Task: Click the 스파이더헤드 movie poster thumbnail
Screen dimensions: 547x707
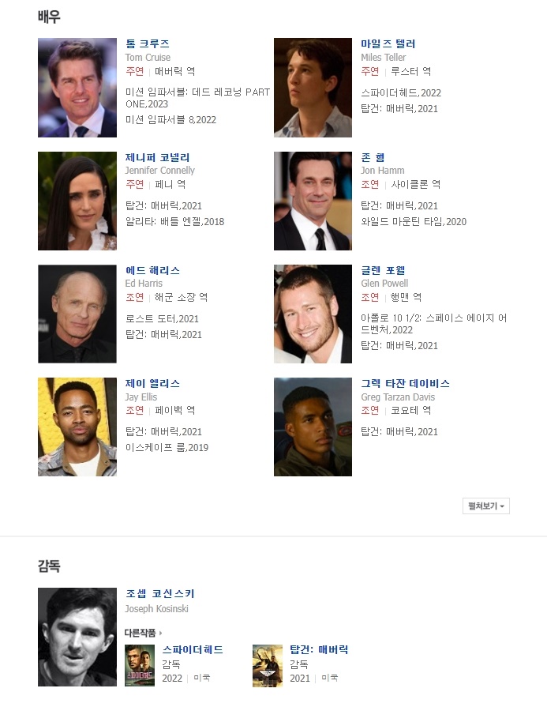Action: point(140,665)
